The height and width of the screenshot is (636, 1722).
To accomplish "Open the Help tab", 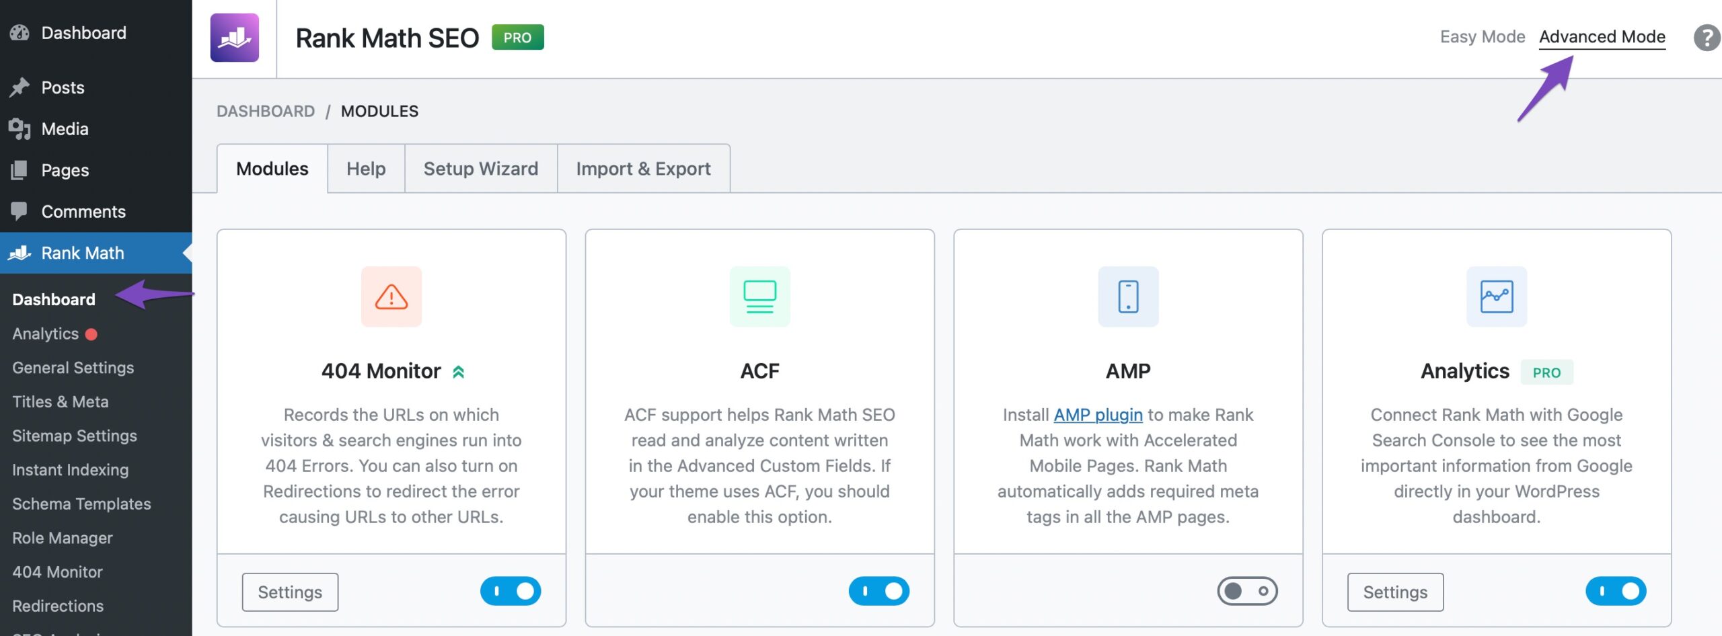I will (366, 169).
